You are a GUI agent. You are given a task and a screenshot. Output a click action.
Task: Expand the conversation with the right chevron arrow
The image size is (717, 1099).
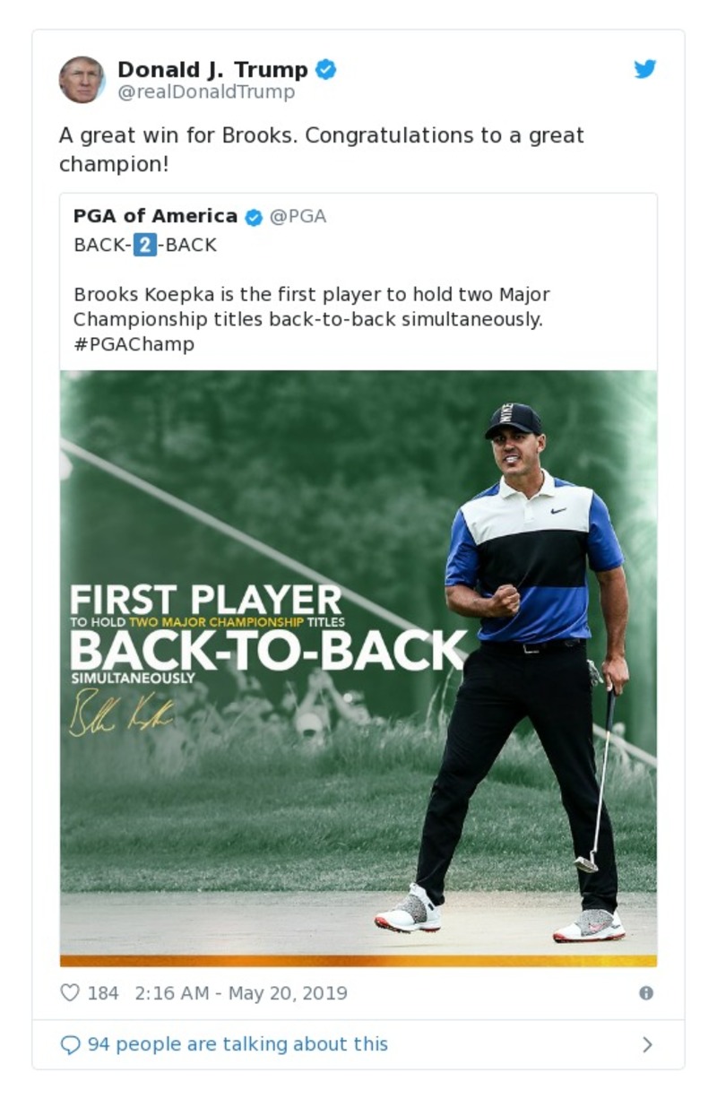coord(647,1044)
